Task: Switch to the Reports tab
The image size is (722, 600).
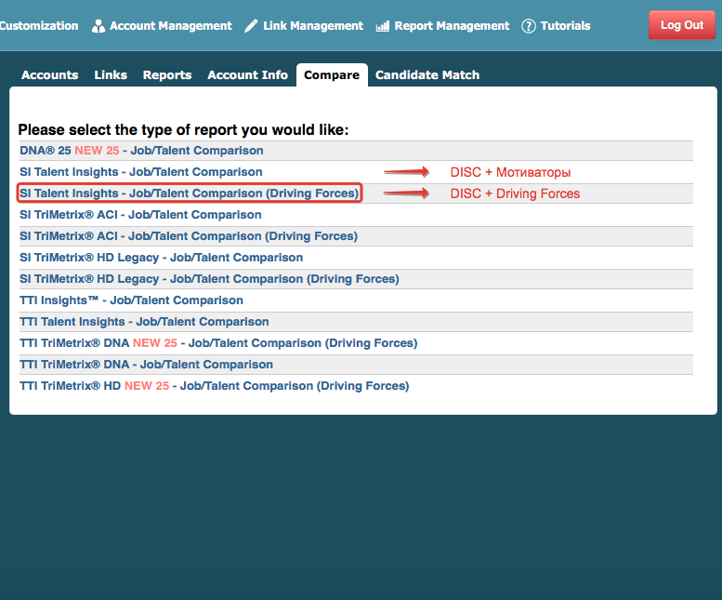Action: click(167, 75)
